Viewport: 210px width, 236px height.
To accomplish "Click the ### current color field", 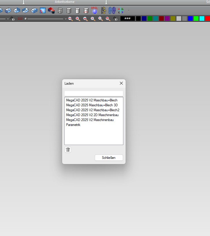I will [127, 18].
